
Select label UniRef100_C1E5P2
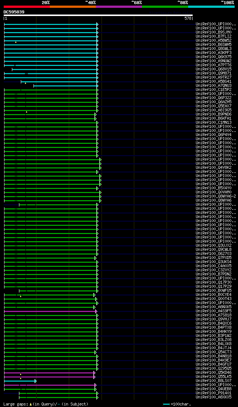(214, 89)
